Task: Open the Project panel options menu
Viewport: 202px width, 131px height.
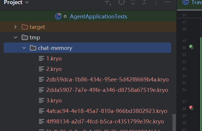Action: [x=156, y=3]
